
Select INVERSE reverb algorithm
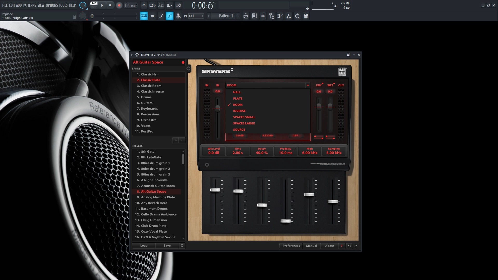coord(268,111)
